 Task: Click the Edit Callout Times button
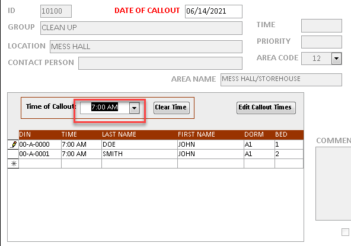(x=266, y=108)
